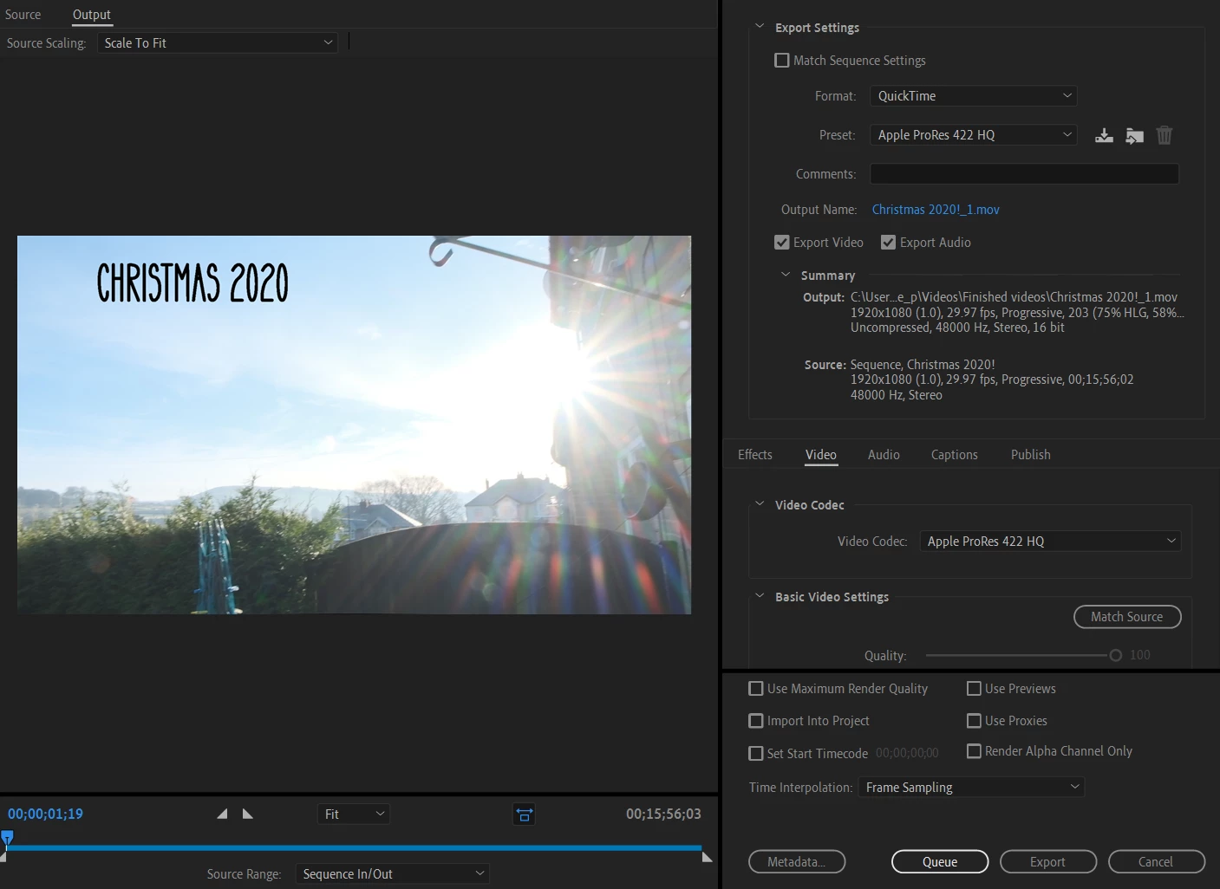Screen dimensions: 1220x889
Task: Open the Preset dropdown
Action: tap(973, 135)
